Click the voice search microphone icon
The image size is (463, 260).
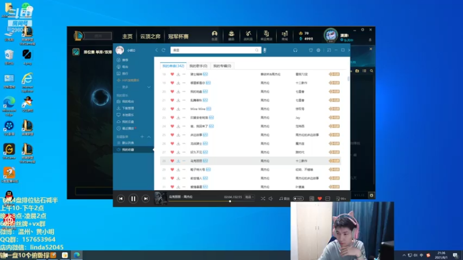[x=264, y=50]
